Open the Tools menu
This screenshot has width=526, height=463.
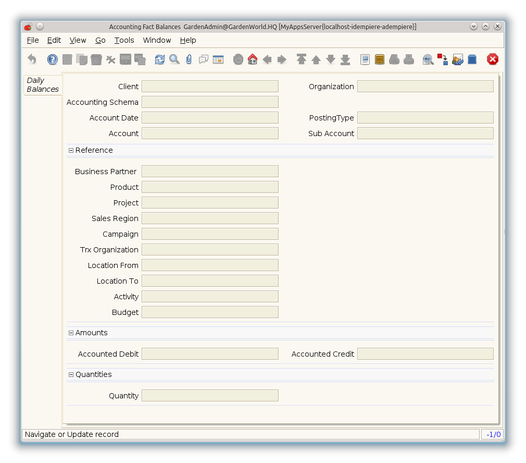(124, 40)
